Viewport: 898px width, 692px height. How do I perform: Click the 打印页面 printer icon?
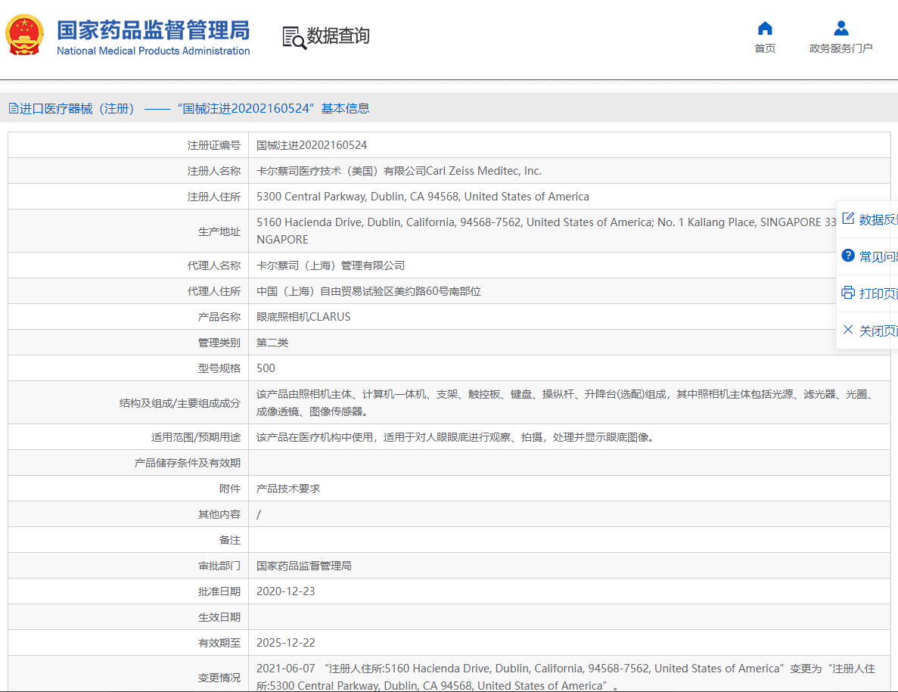point(848,293)
